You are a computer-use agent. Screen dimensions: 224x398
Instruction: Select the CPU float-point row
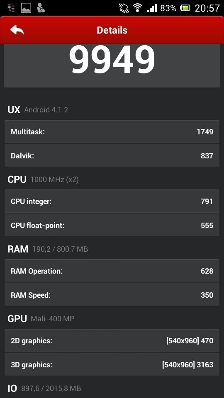[x=112, y=225]
